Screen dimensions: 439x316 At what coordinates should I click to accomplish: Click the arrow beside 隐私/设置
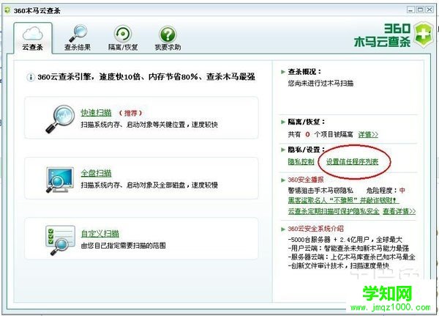(x=283, y=150)
